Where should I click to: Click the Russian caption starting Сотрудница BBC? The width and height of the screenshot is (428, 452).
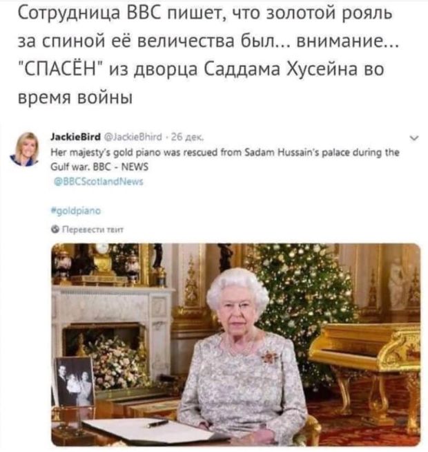(208, 55)
